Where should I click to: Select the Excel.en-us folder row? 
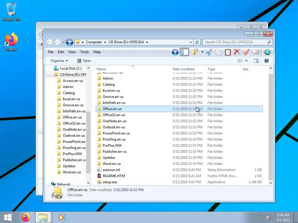click(179, 91)
